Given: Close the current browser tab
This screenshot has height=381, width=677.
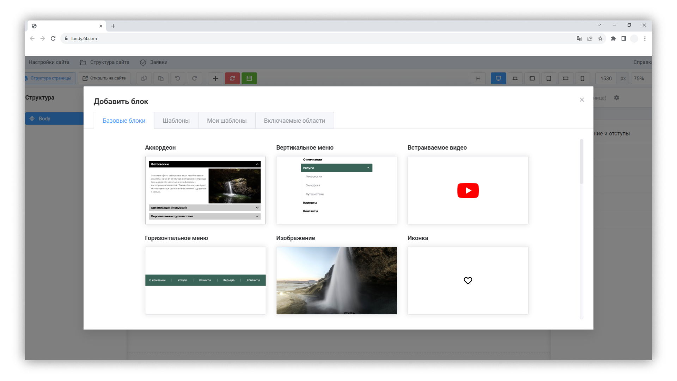Looking at the screenshot, I should pos(100,26).
